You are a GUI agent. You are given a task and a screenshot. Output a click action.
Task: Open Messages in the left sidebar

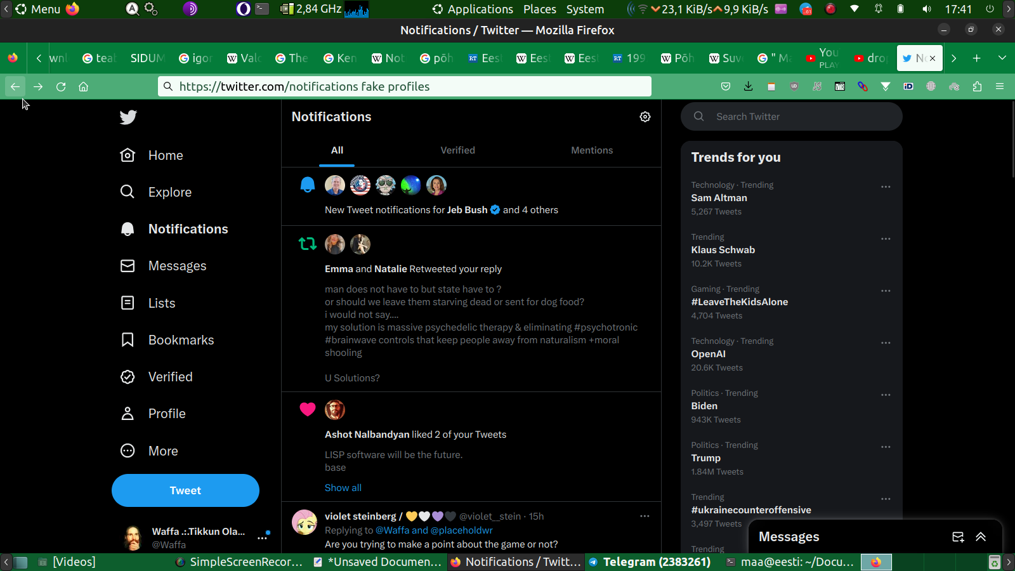[163, 266]
